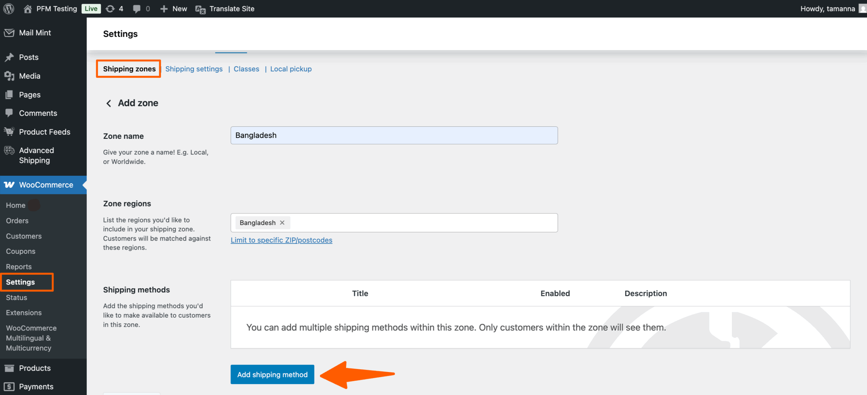Click the Pages icon in sidebar
This screenshot has height=395, width=867.
pos(9,95)
